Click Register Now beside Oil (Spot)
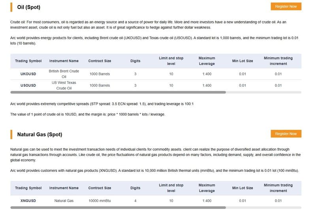 point(286,6)
